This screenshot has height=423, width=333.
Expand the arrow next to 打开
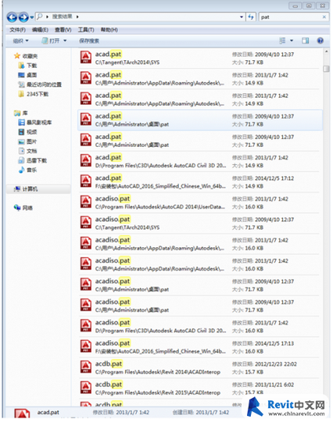coord(65,41)
